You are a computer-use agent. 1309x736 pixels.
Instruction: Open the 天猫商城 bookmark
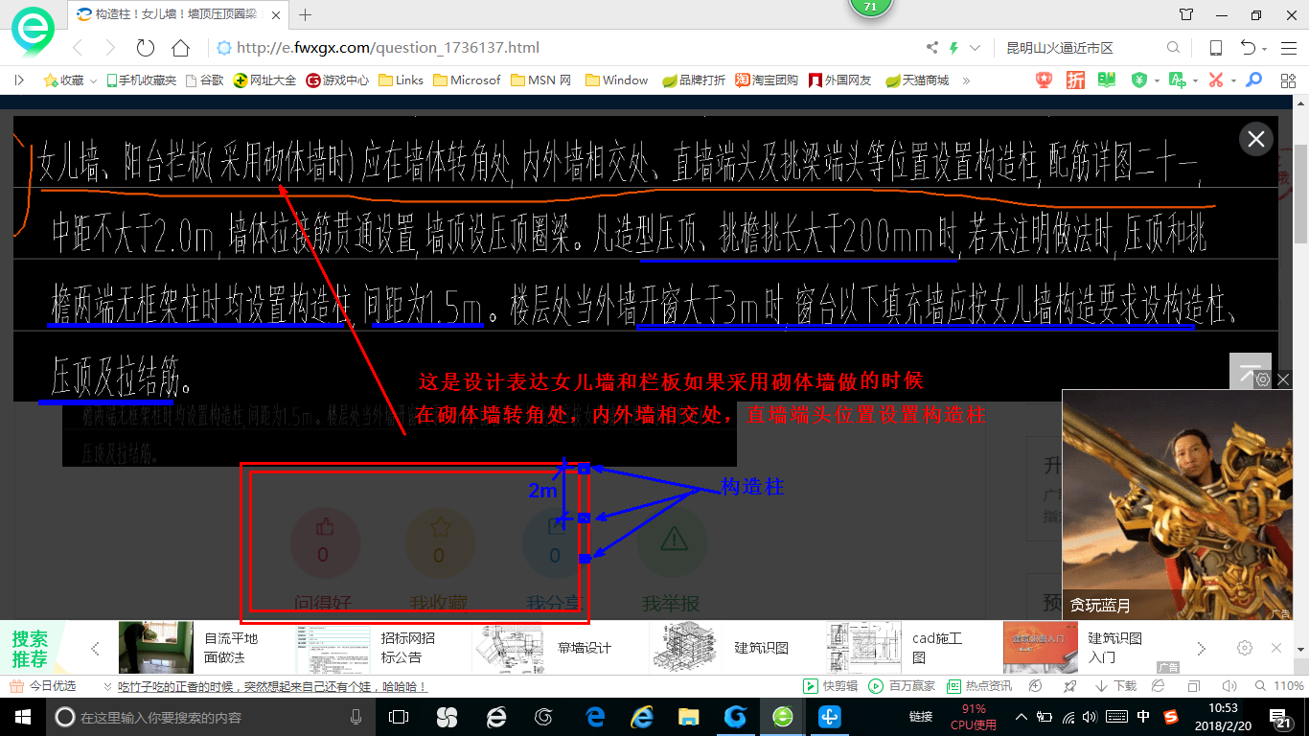(917, 80)
